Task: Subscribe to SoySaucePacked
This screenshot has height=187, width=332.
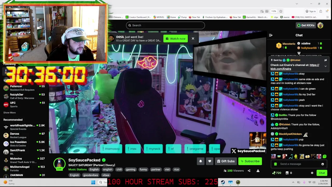Action: pyautogui.click(x=250, y=161)
